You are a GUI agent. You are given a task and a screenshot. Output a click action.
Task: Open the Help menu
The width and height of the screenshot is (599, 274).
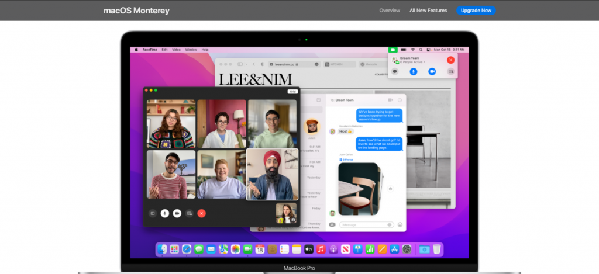[x=205, y=50]
